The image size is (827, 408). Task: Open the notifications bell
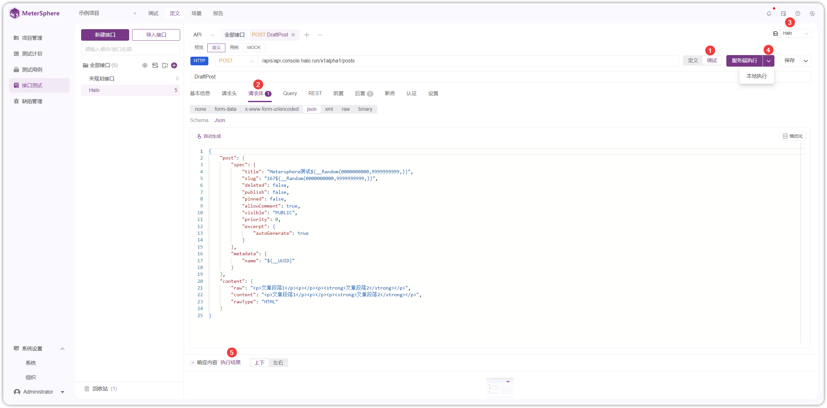pos(769,13)
